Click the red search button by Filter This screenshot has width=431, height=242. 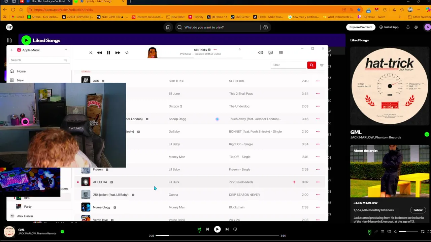[x=311, y=65]
